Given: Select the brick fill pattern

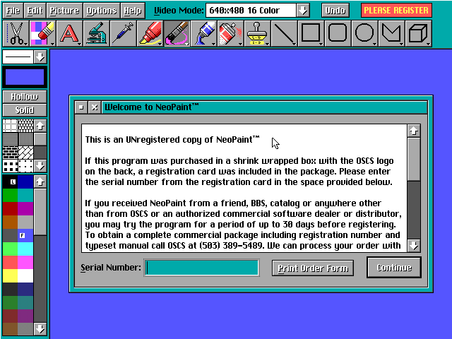Looking at the screenshot, I should [x=11, y=153].
